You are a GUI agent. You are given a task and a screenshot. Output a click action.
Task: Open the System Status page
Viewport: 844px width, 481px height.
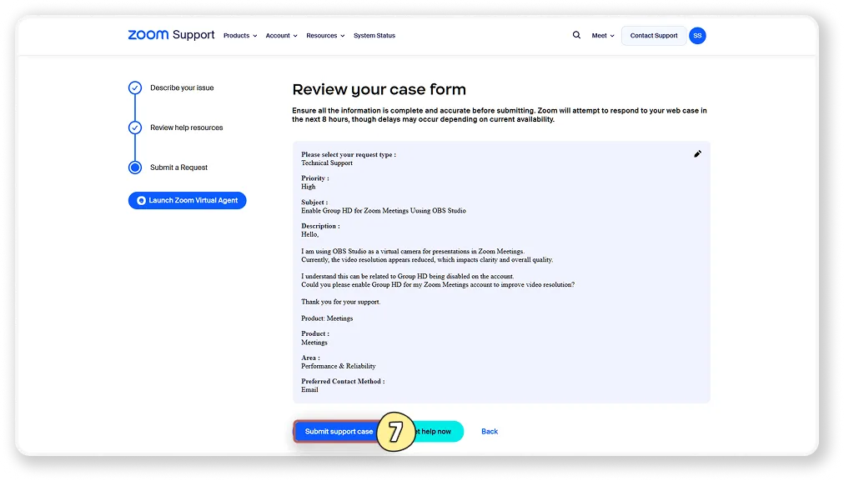point(374,36)
